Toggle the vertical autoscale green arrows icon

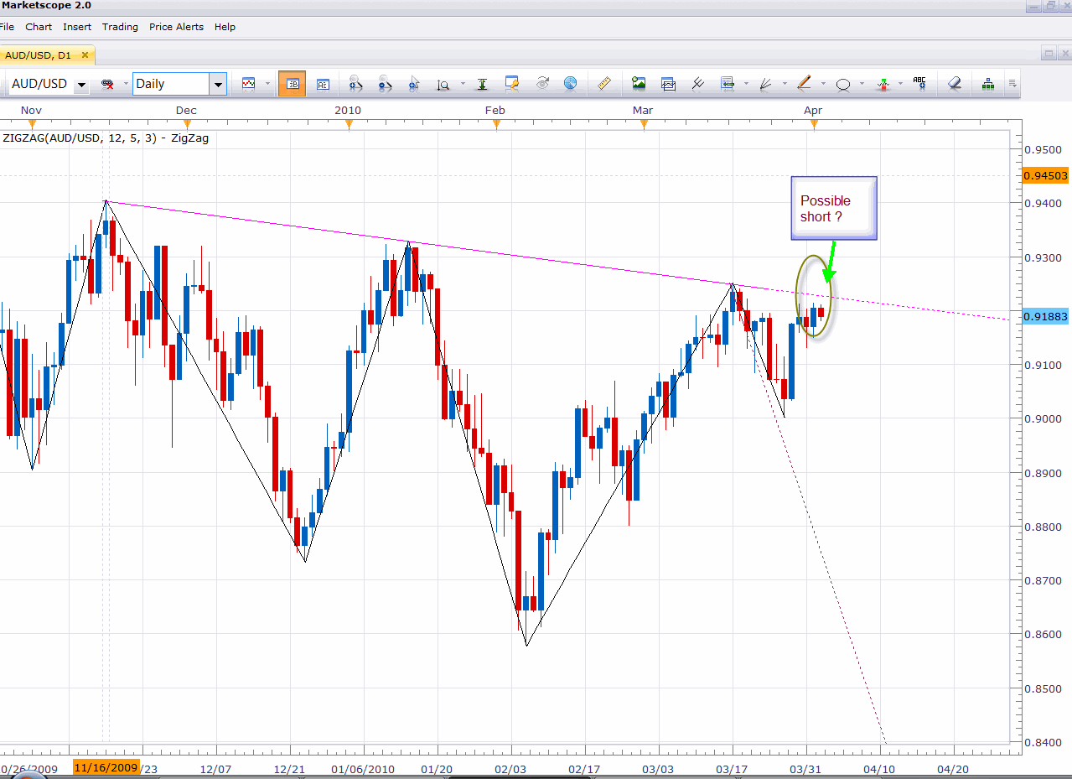pyautogui.click(x=483, y=84)
